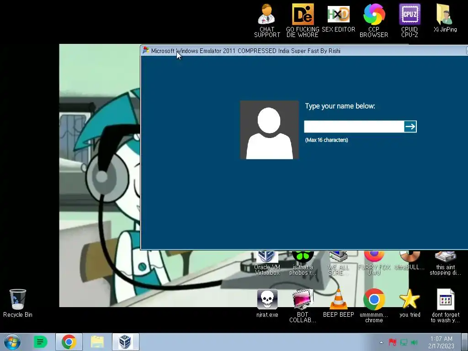Viewport: 468px width, 351px height.
Task: Open the Xi JinPing folder icon
Action: [x=445, y=18]
